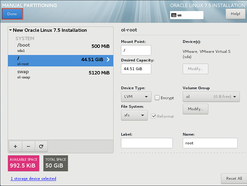The width and height of the screenshot is (247, 186).
Task: Click the 5120 MiB size of swap
Action: click(99, 73)
